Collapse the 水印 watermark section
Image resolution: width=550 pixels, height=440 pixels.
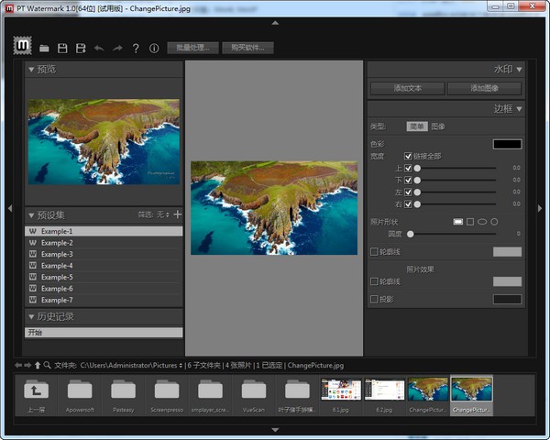519,69
